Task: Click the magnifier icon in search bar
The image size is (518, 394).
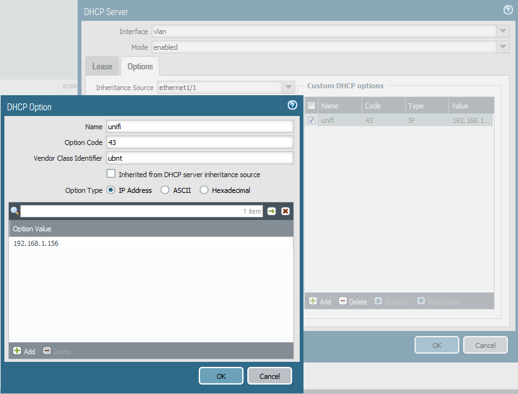Action: [x=15, y=211]
